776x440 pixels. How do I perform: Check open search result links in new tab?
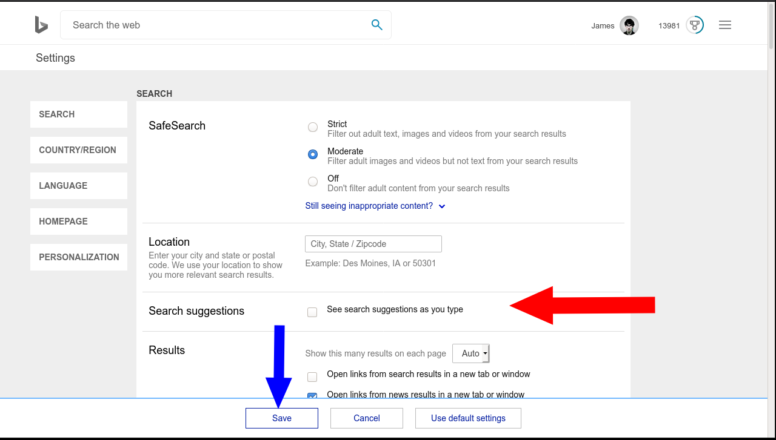[x=312, y=377]
